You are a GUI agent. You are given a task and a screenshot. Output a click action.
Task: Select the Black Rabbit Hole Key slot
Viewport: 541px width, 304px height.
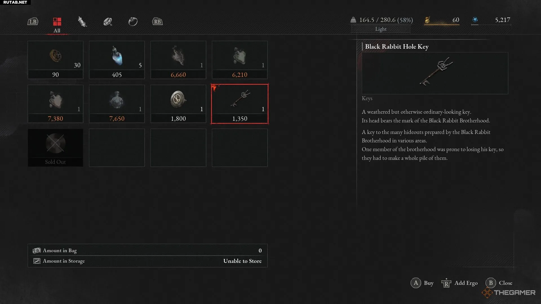(x=240, y=104)
